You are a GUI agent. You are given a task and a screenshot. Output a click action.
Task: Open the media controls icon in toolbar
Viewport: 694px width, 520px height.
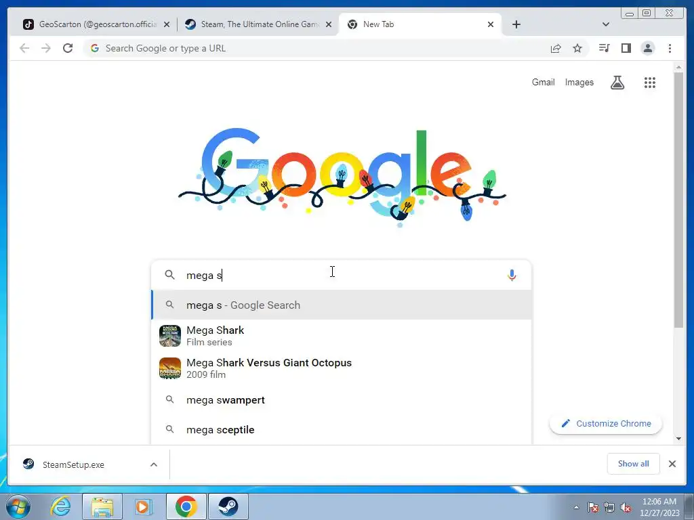604,48
